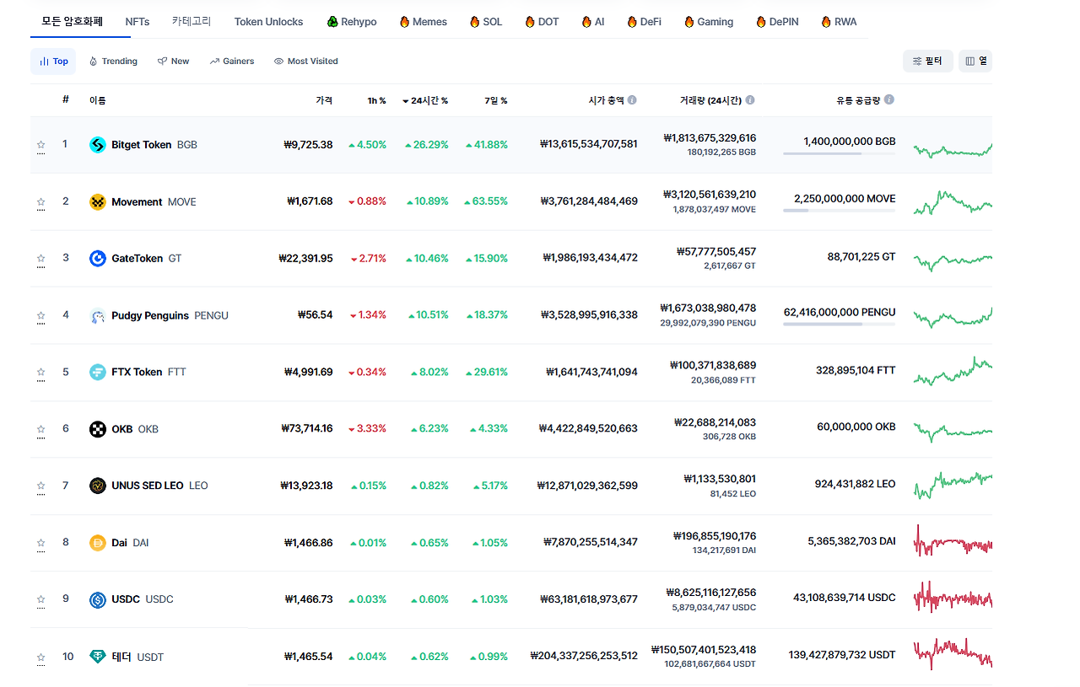
Task: Click the flame icon beside Memes
Action: [x=404, y=22]
